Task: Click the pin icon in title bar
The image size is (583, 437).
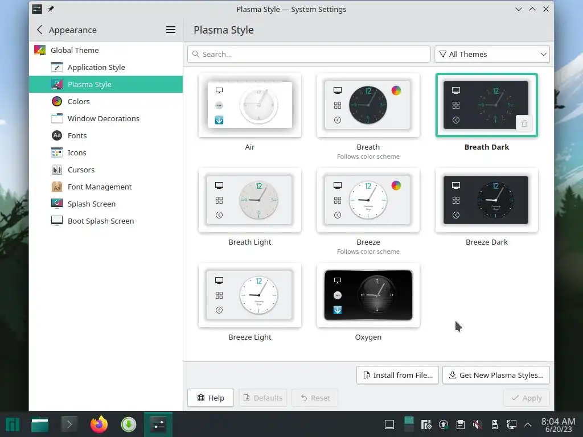Action: (x=51, y=9)
